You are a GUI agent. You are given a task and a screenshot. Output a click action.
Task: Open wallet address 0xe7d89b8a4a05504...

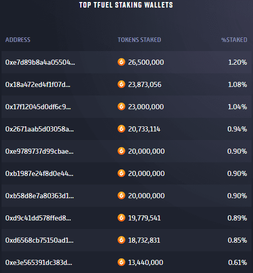coord(40,62)
